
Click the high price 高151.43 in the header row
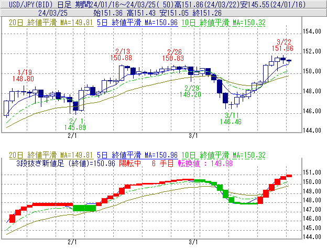[141, 13]
